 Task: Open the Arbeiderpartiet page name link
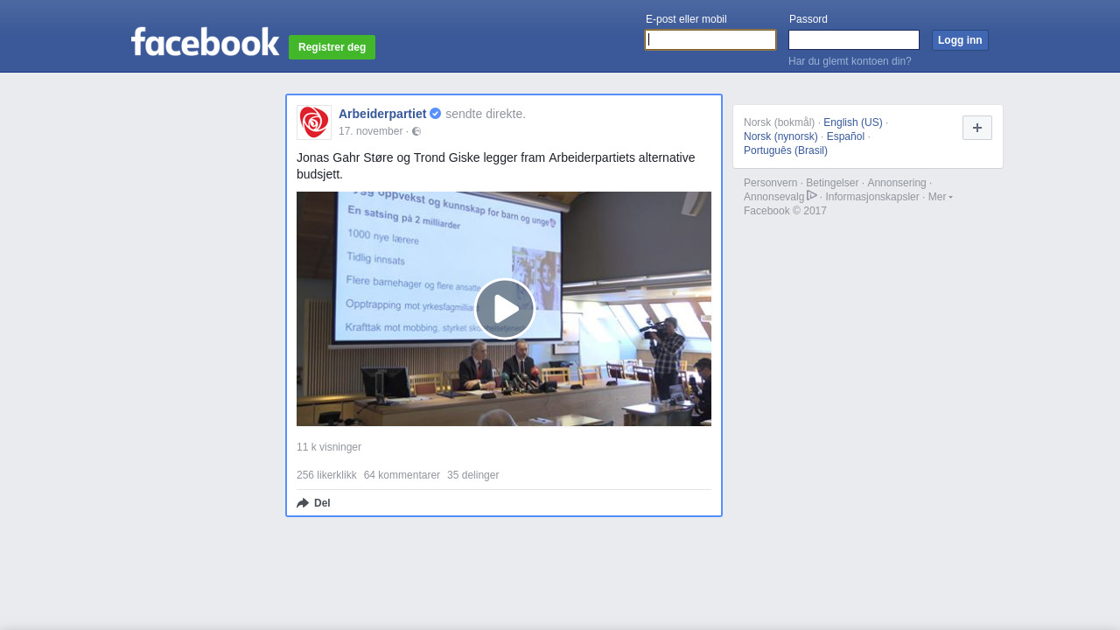(x=382, y=114)
